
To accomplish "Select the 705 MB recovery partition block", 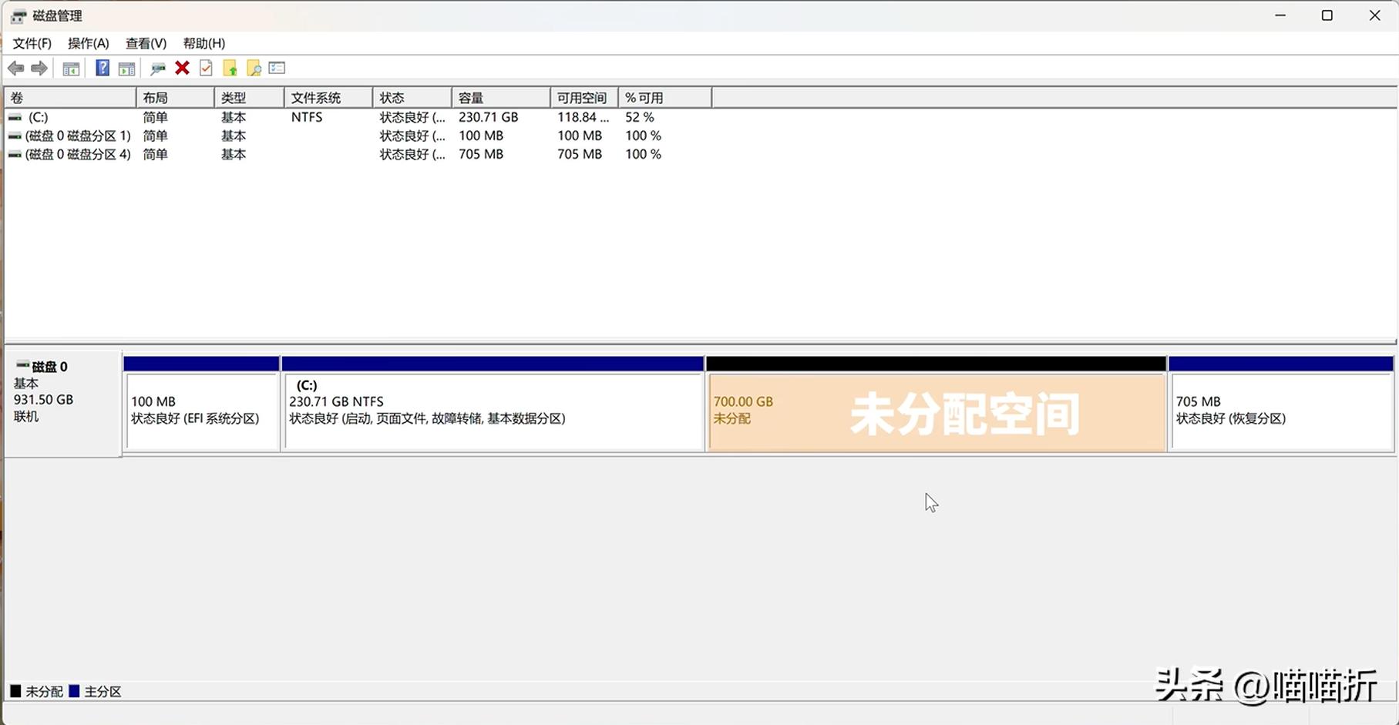I will point(1280,411).
